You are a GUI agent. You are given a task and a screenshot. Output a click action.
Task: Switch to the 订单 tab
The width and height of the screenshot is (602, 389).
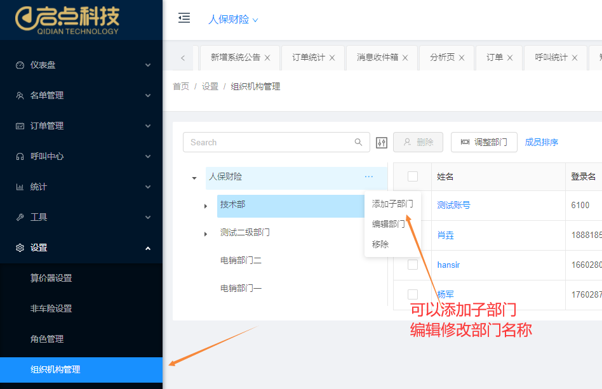(x=495, y=58)
